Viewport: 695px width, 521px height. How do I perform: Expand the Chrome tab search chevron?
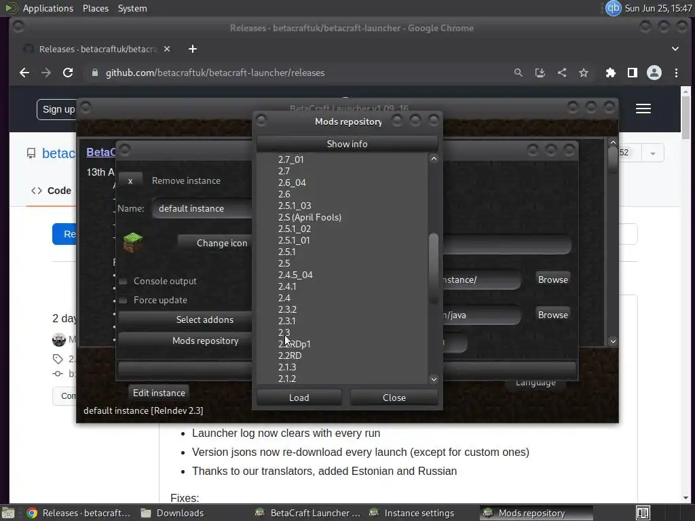coord(675,49)
